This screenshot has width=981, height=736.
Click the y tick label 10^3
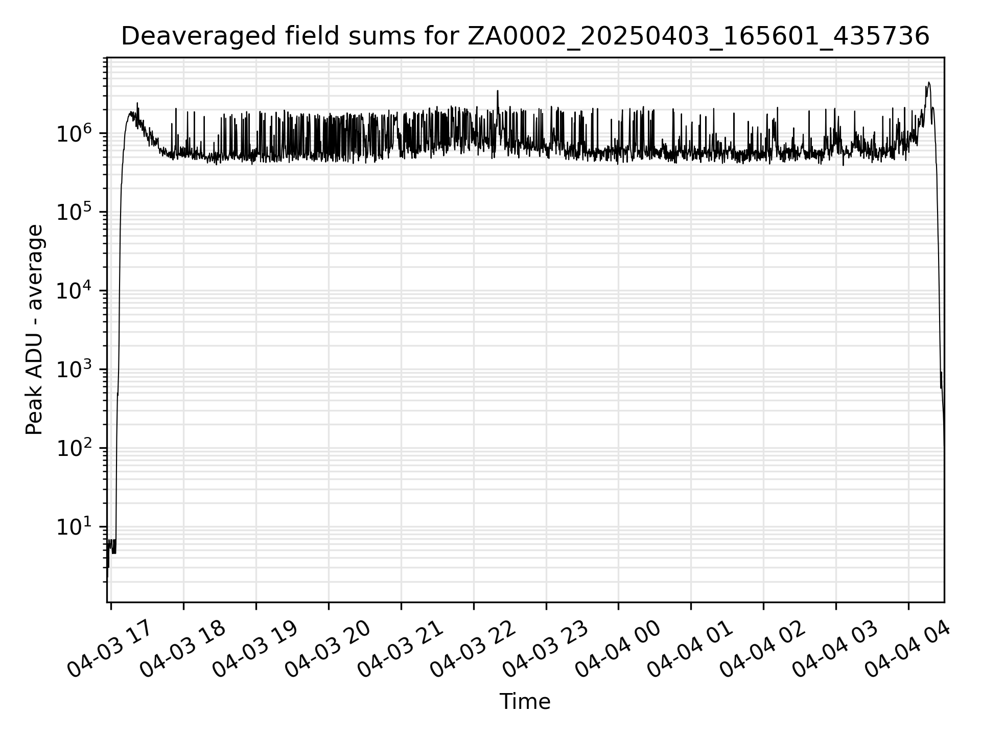tap(75, 369)
